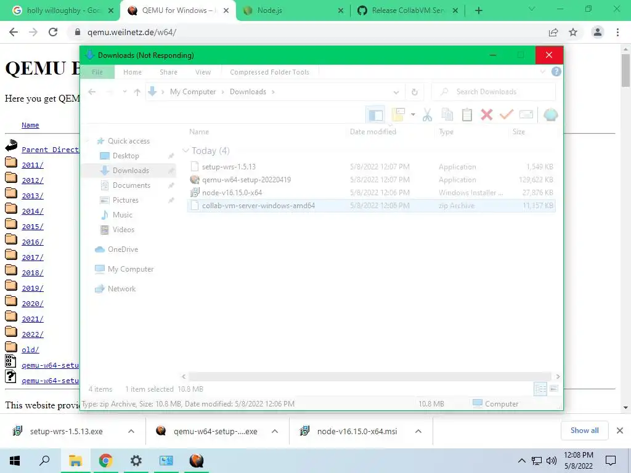Select OneDrive in the navigation pane
Viewport: 631px width, 473px height.
tap(123, 249)
